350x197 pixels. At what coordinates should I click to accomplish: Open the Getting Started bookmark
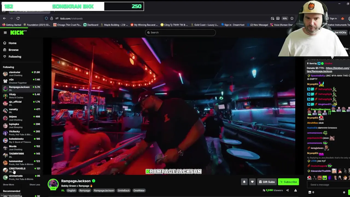tap(12, 25)
